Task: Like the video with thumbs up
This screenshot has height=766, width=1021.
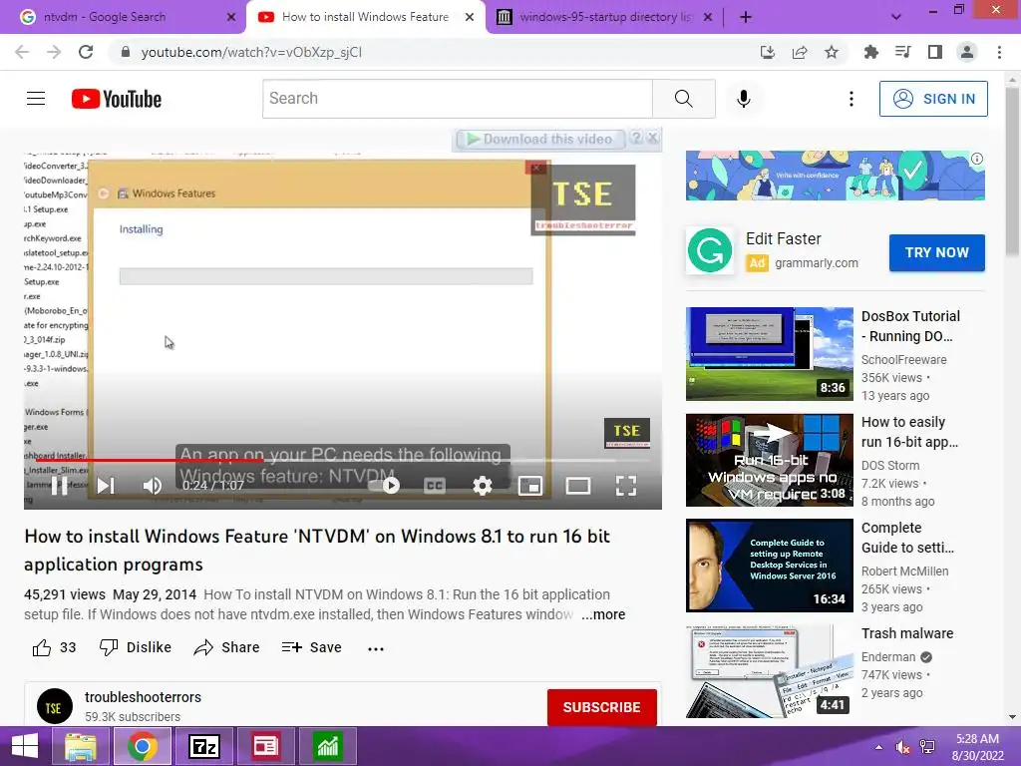Action: click(54, 647)
